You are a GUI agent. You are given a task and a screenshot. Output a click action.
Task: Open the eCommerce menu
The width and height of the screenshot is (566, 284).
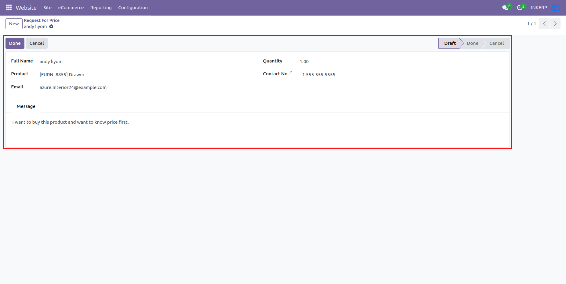[71, 8]
